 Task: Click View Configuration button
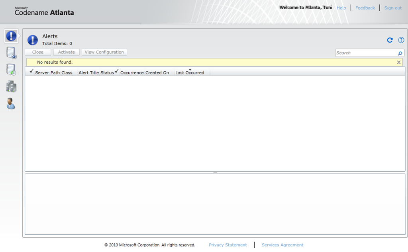point(104,52)
